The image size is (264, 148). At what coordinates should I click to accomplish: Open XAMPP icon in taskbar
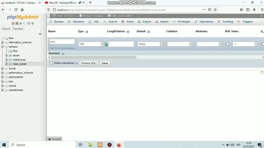click(x=100, y=145)
